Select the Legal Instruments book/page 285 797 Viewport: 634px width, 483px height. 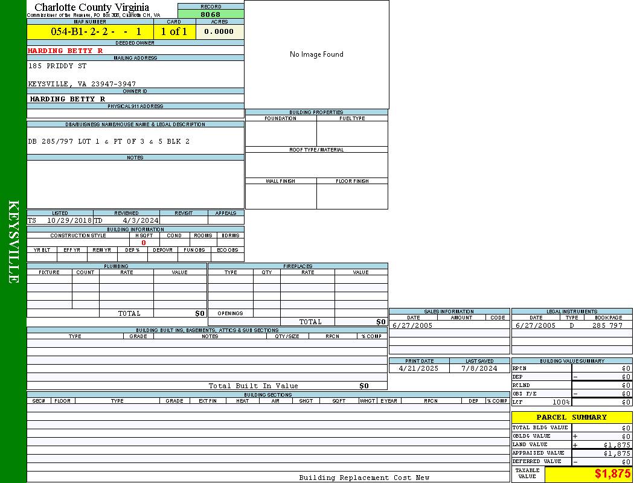[x=607, y=325]
